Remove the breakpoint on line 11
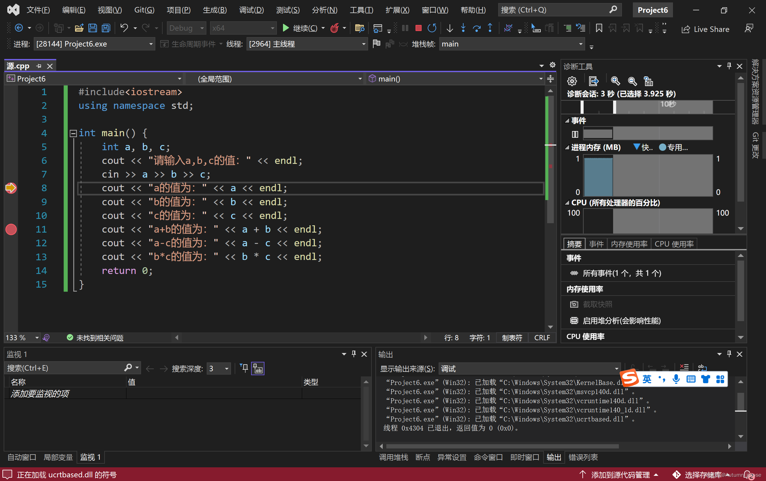Image resolution: width=766 pixels, height=481 pixels. 11,229
